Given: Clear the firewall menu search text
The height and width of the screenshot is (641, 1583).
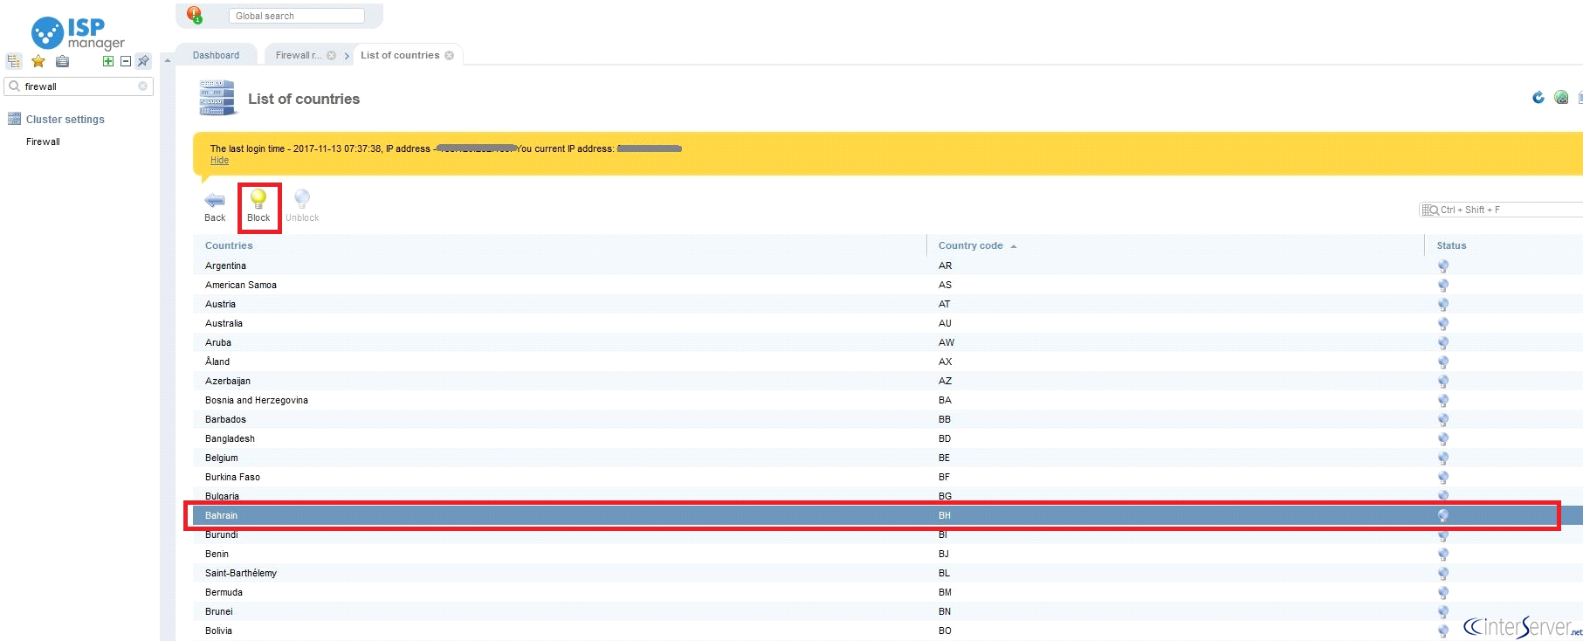Looking at the screenshot, I should point(143,86).
